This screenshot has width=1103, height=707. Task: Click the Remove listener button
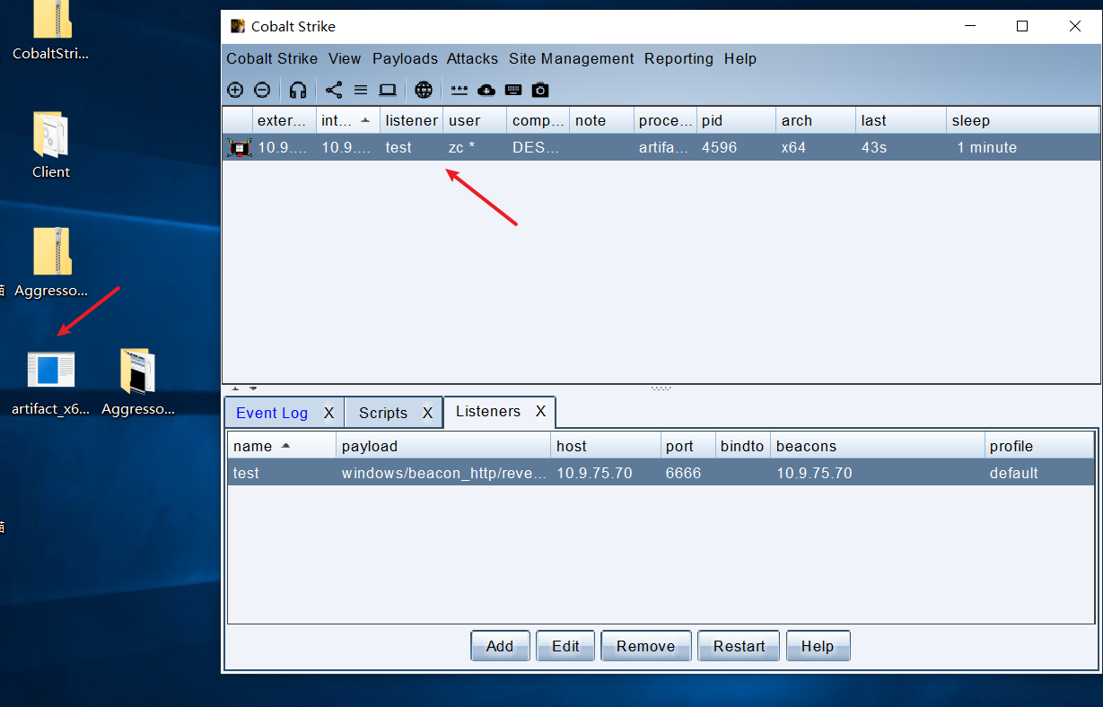point(646,646)
